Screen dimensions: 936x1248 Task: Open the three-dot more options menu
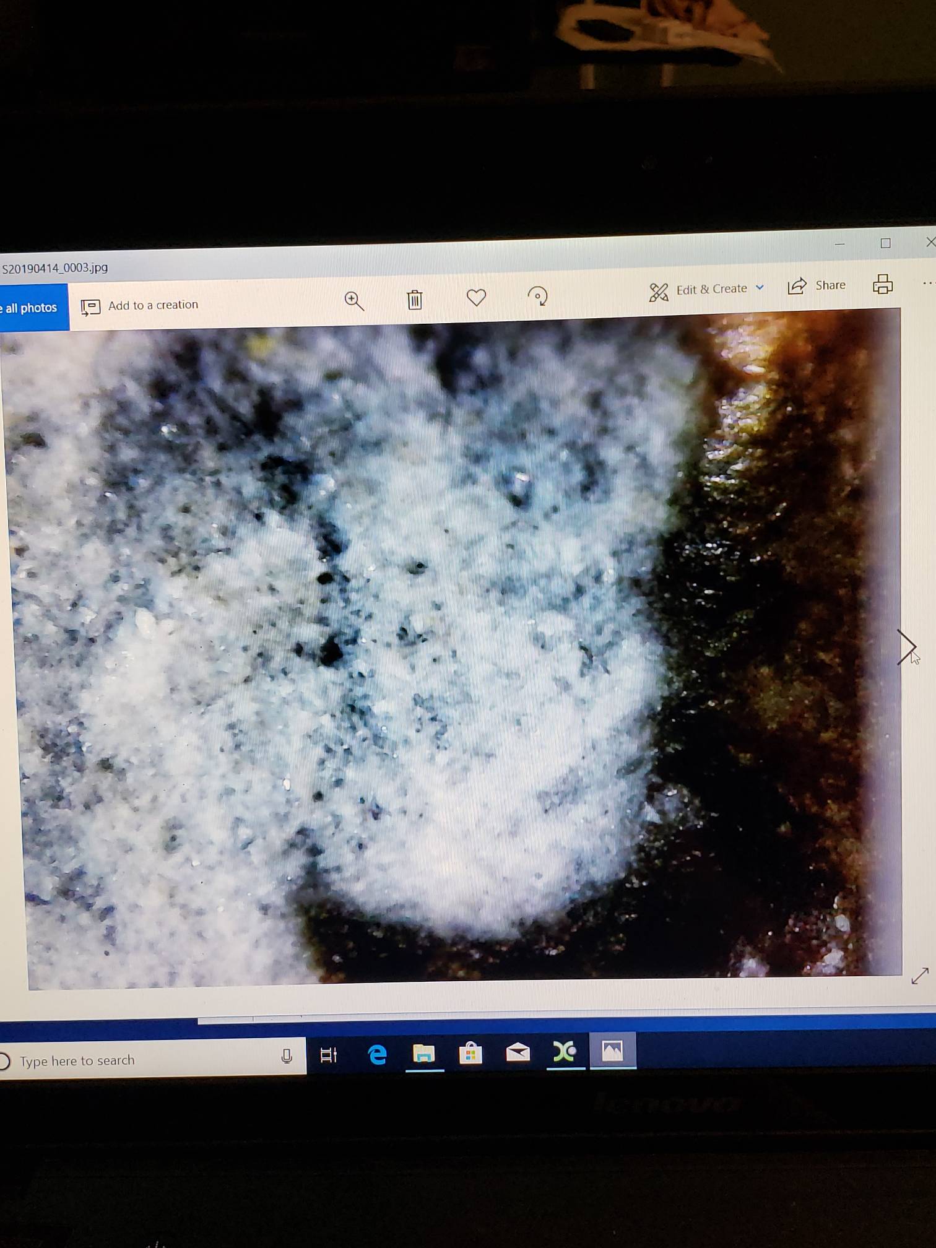coord(927,284)
